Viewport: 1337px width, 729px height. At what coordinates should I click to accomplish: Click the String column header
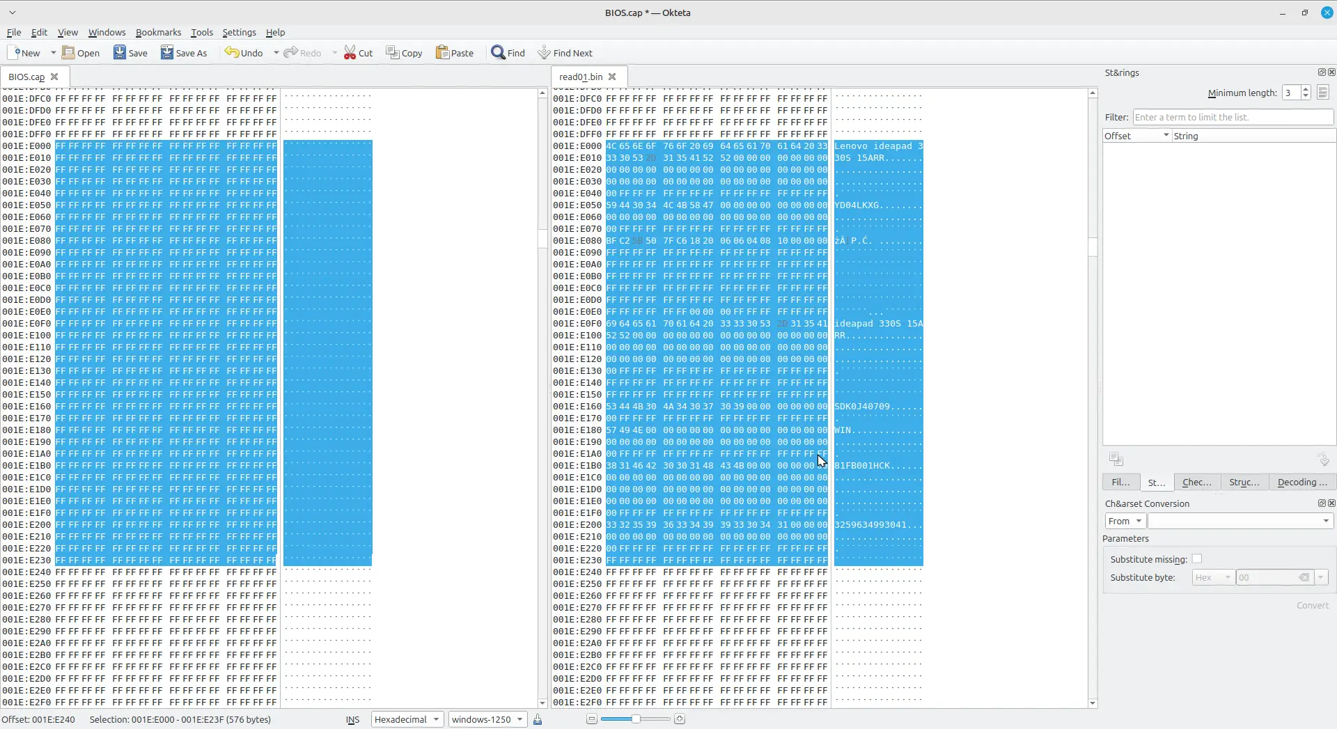coord(1253,136)
